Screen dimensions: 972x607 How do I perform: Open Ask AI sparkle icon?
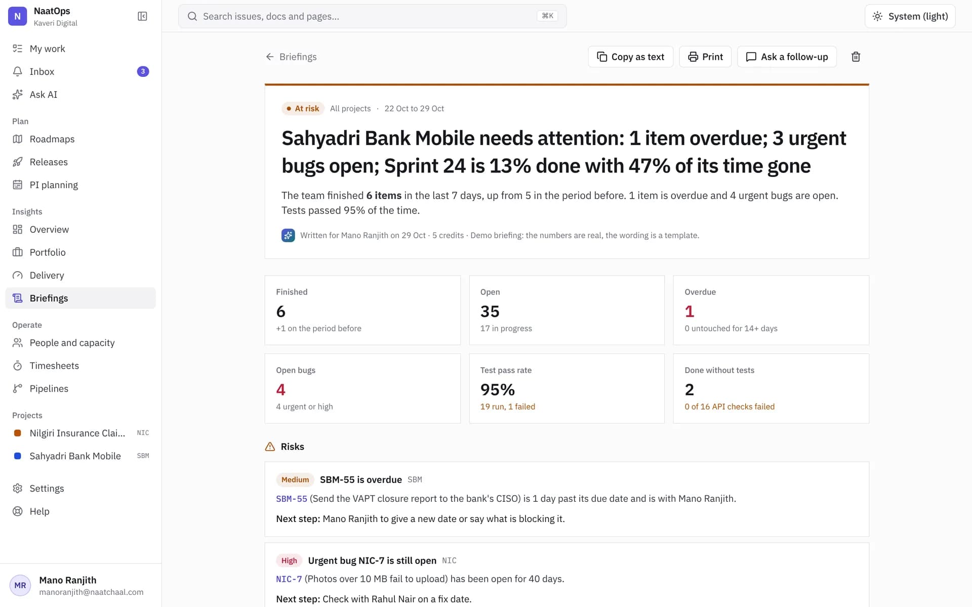point(18,95)
